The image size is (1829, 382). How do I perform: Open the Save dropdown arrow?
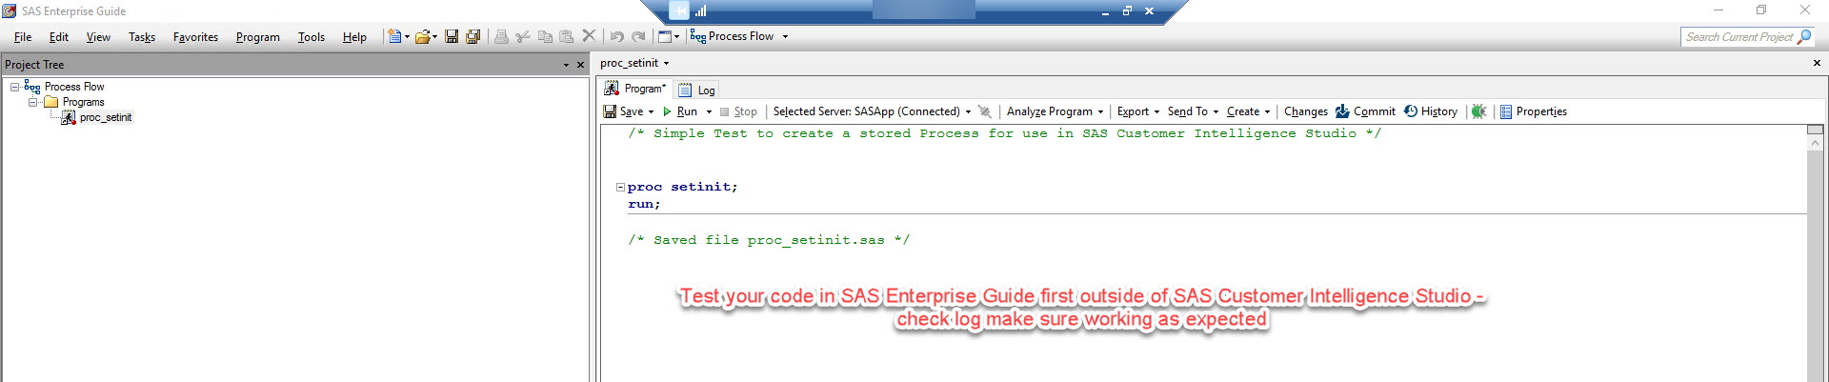pyautogui.click(x=651, y=112)
